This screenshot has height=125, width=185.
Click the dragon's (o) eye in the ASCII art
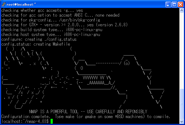pos(127,63)
